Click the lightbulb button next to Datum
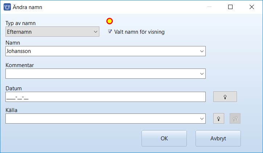263x153 pixels. [x=225, y=97]
